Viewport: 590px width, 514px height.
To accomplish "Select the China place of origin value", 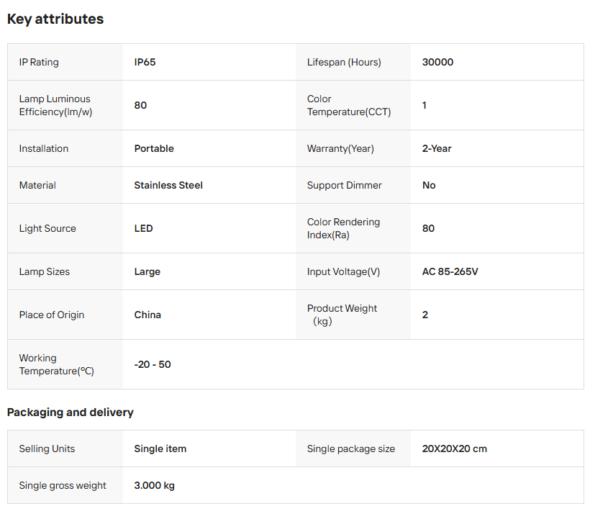I will click(147, 315).
